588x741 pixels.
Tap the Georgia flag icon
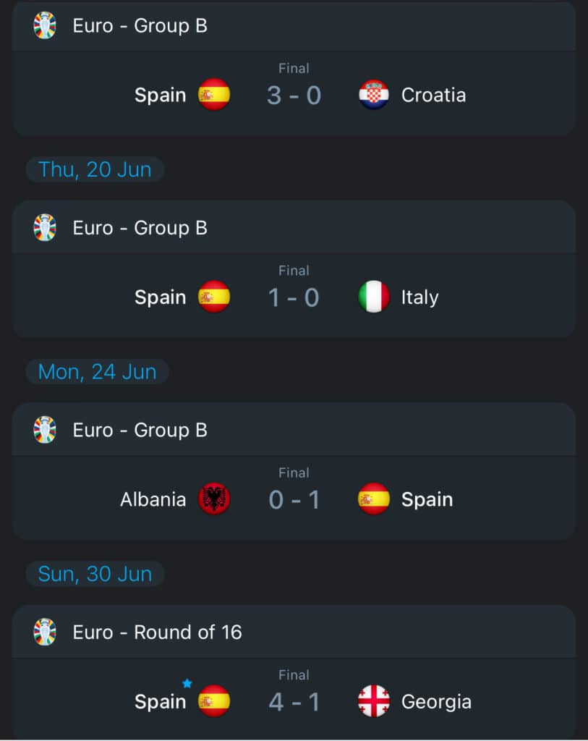pyautogui.click(x=374, y=701)
